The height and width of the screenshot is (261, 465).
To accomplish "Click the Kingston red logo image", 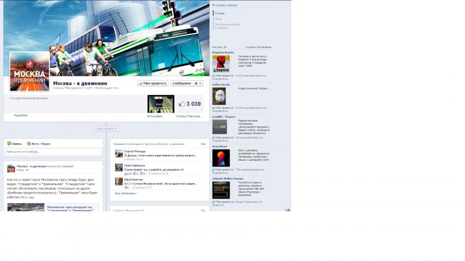I will tap(221, 64).
